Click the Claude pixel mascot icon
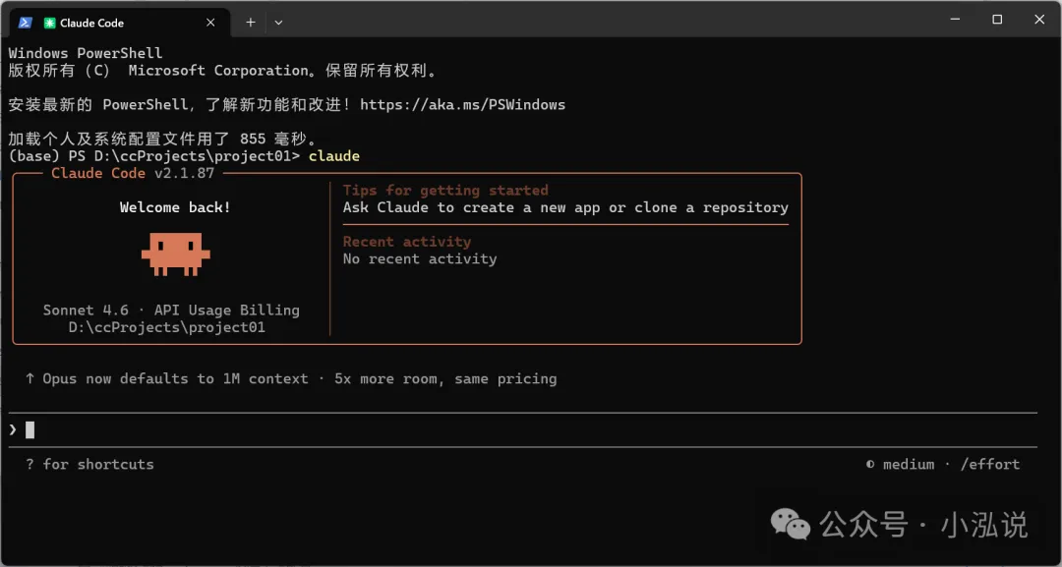The height and width of the screenshot is (567, 1062). pos(175,253)
